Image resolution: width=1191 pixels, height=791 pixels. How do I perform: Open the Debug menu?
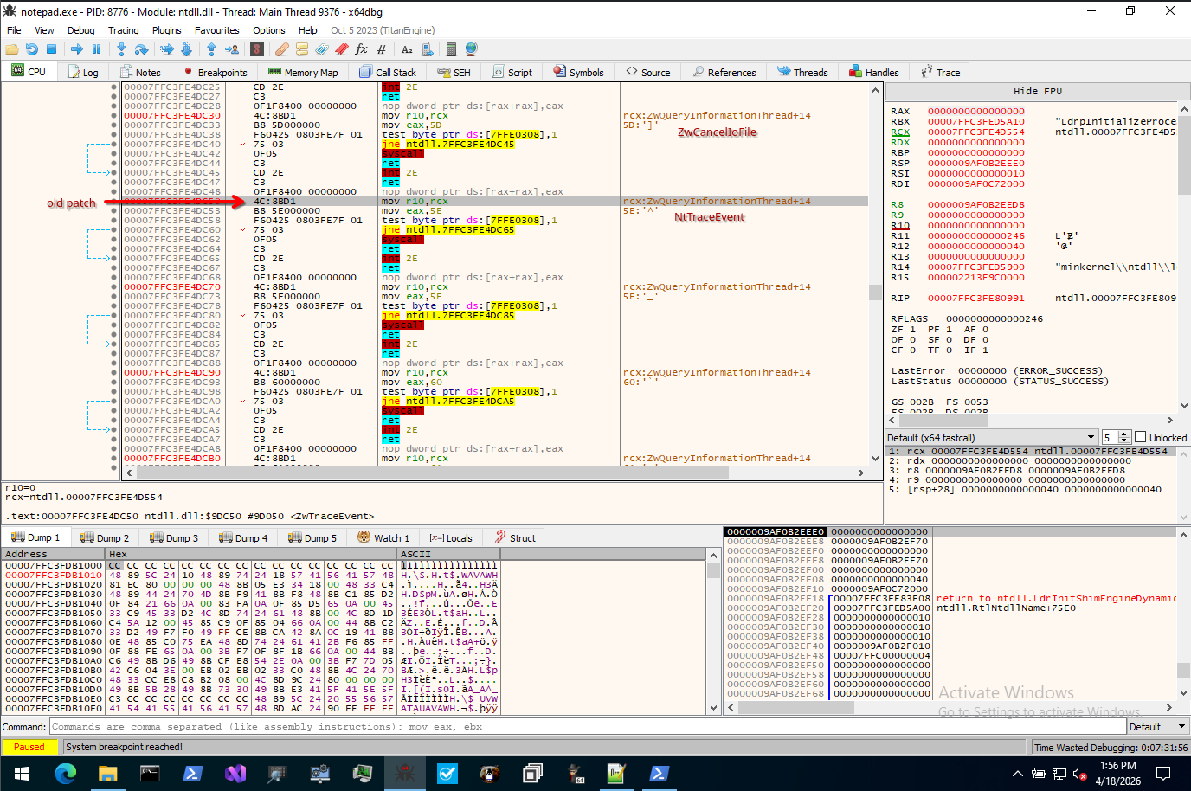[80, 30]
